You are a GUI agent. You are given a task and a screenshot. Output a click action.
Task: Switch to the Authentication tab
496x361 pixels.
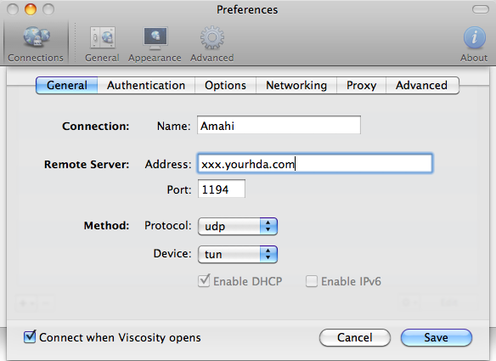tap(146, 86)
